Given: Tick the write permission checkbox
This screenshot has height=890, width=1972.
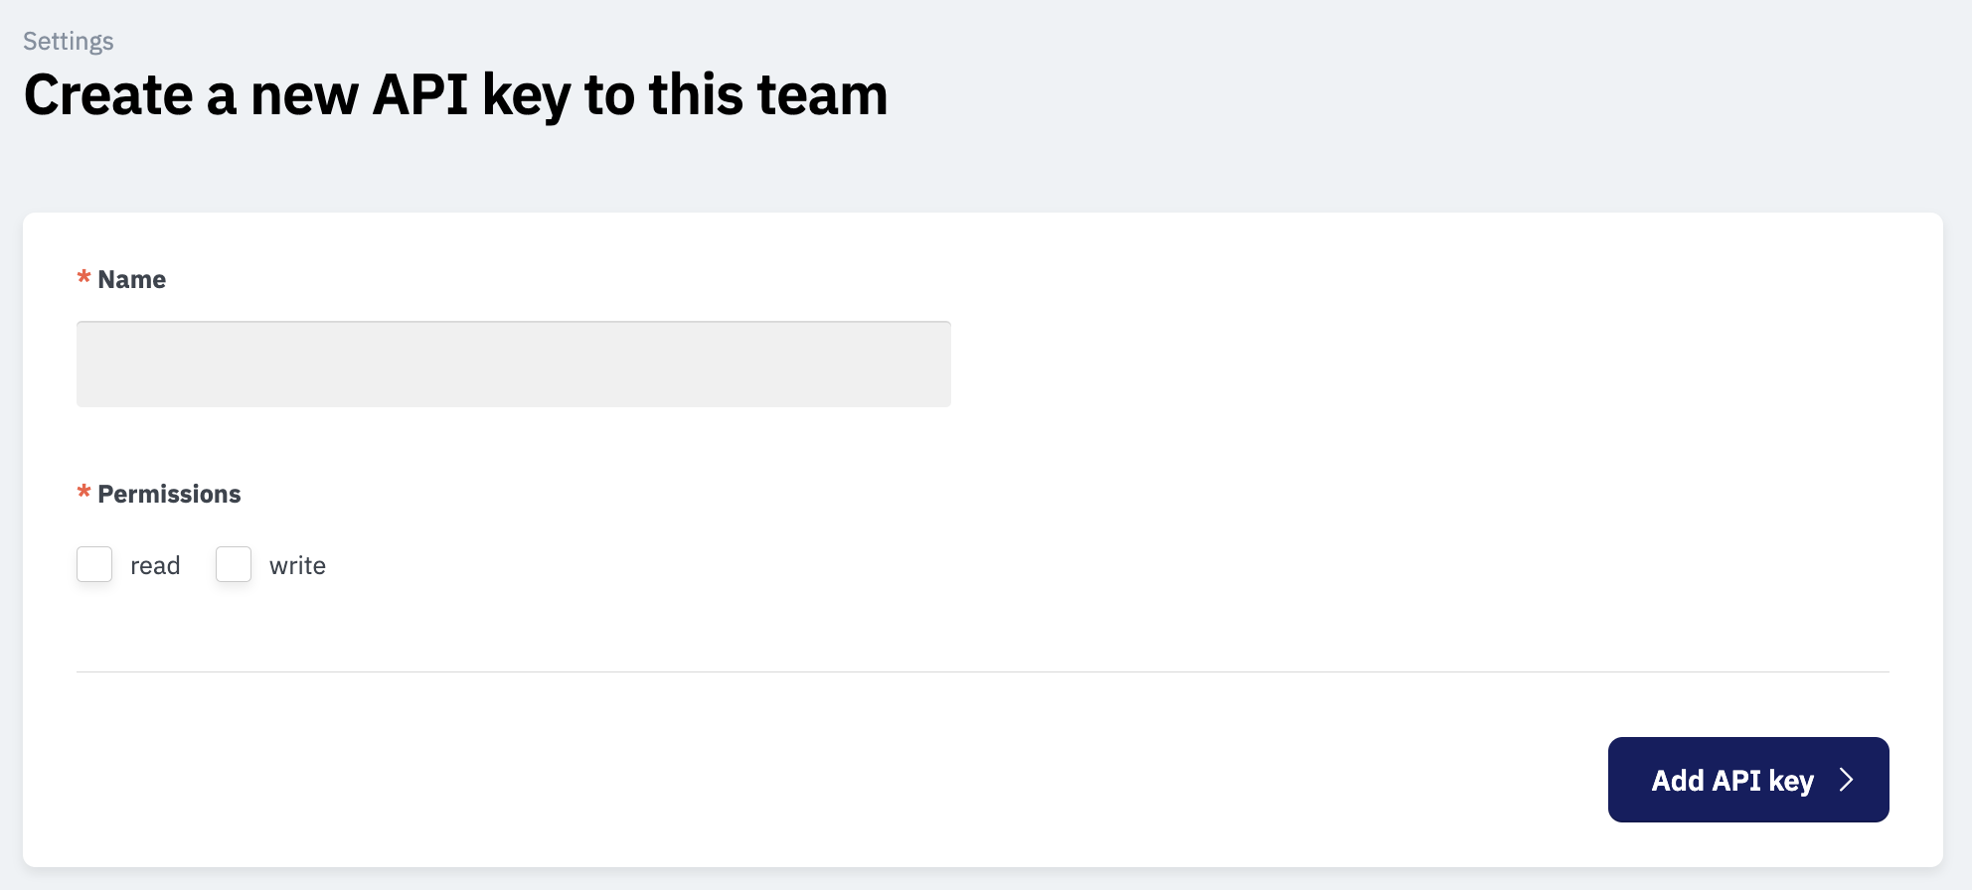Looking at the screenshot, I should click(234, 564).
